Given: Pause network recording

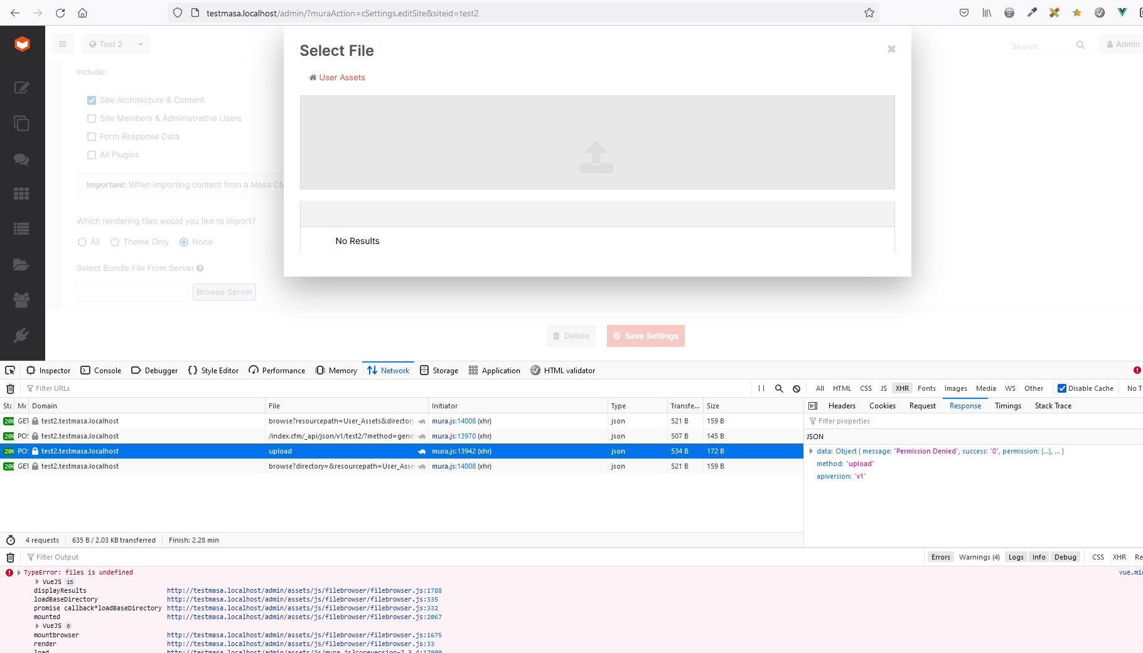Looking at the screenshot, I should coord(761,388).
